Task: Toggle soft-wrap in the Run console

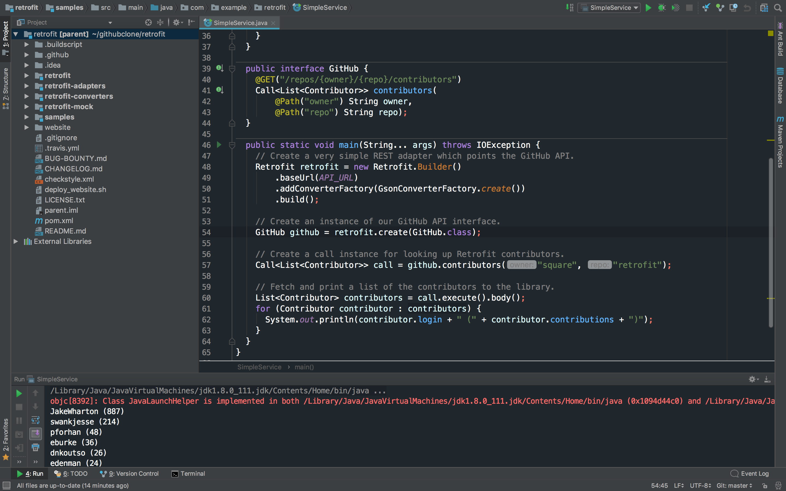Action: (x=35, y=420)
